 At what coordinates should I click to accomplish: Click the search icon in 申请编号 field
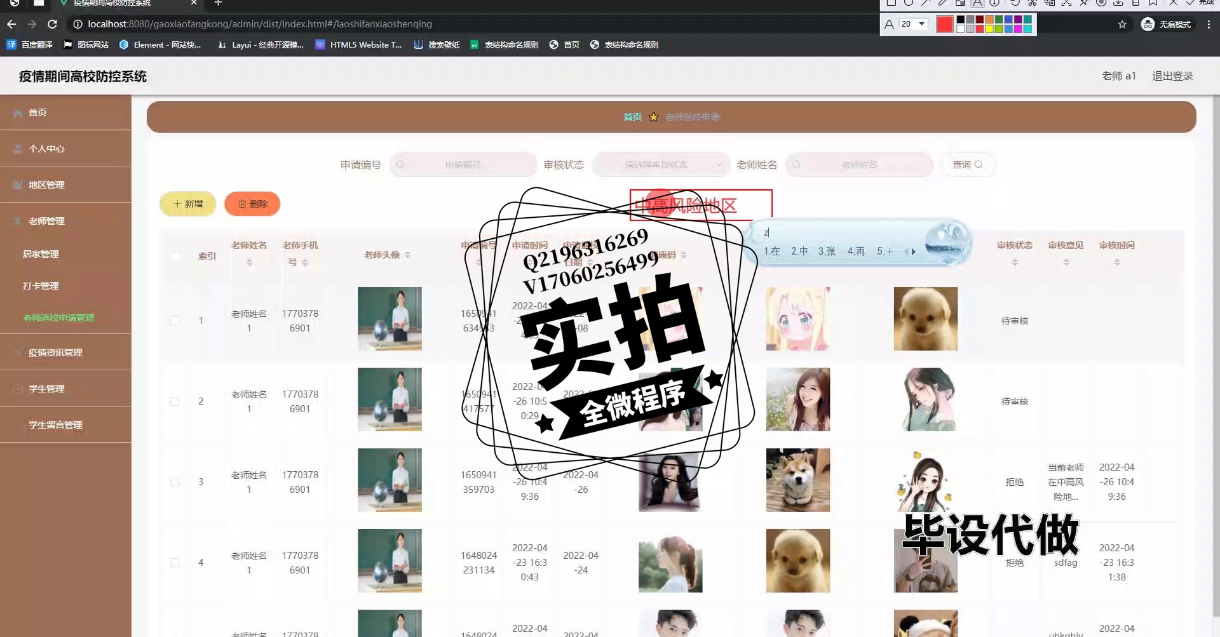click(x=400, y=164)
